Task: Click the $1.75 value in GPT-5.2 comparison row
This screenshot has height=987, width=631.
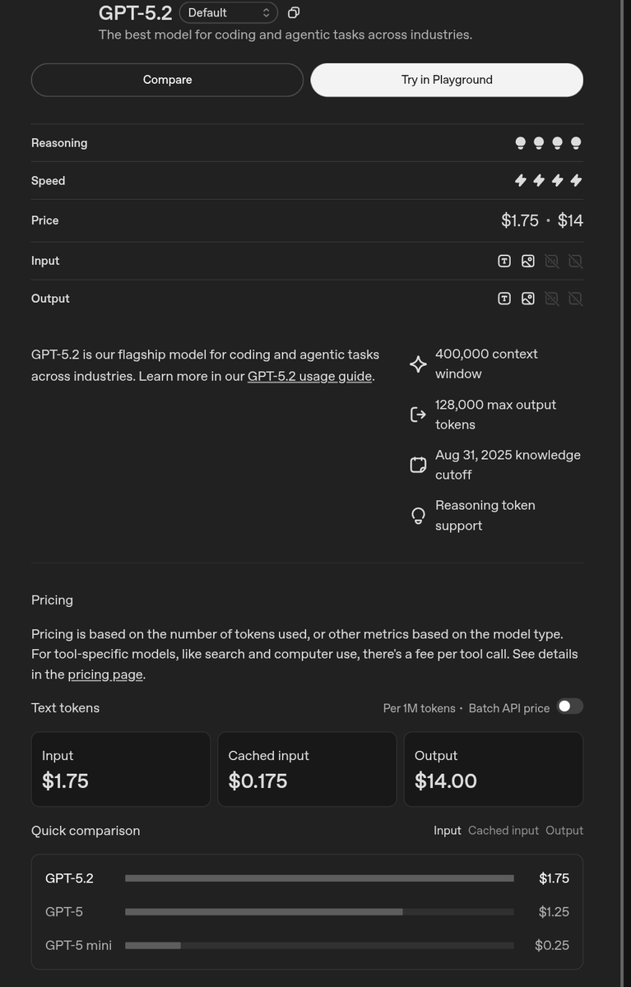Action: pos(554,878)
